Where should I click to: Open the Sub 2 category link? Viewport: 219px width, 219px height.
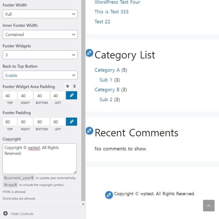[106, 100]
